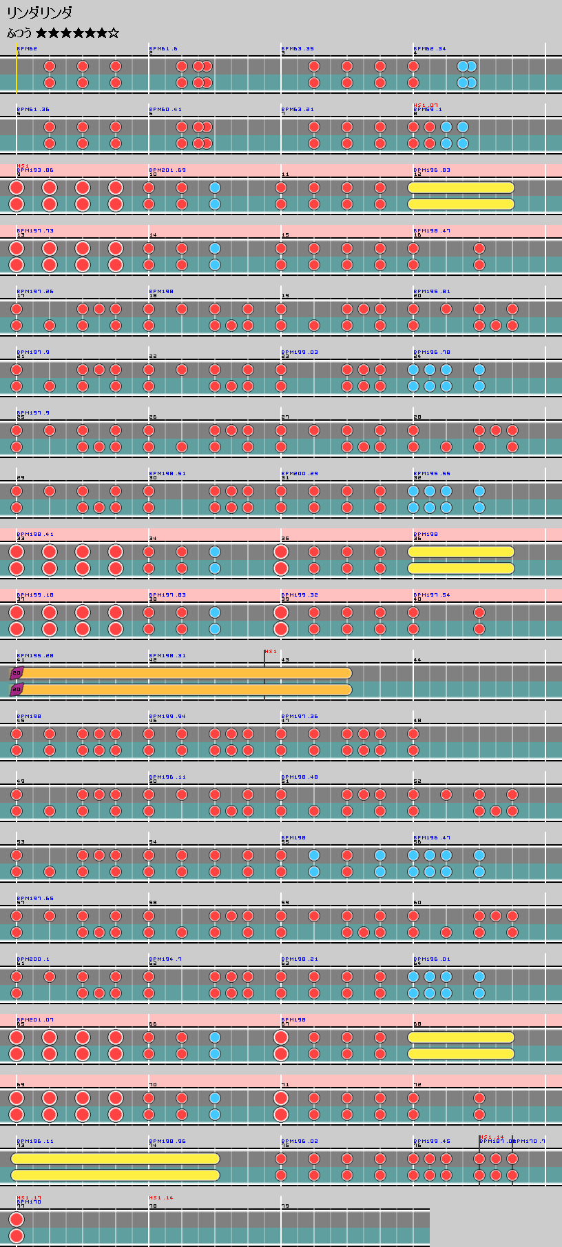Click the empty seventh difficulty star
The height and width of the screenshot is (1247, 562).
tap(114, 33)
